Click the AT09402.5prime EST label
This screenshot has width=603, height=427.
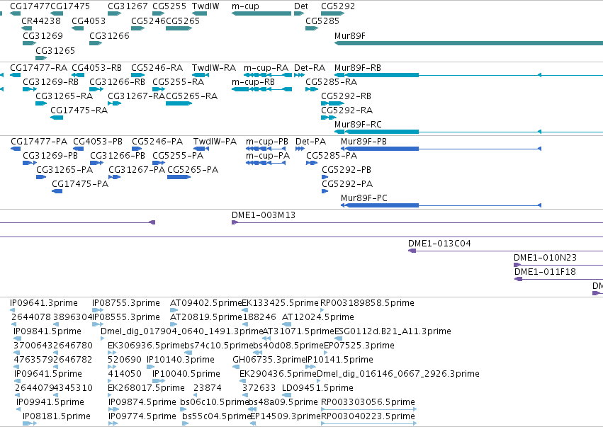(206, 303)
